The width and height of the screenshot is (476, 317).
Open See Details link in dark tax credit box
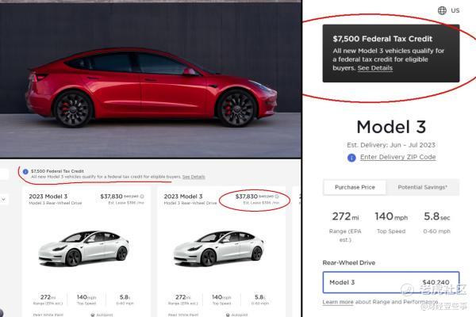pos(375,68)
